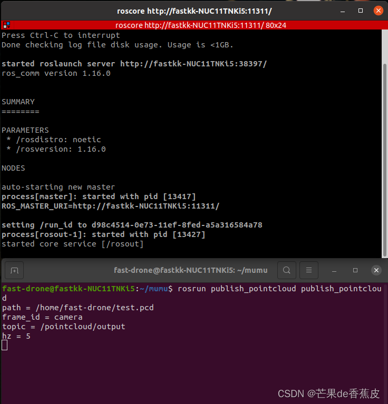Minimize the mumu terminal window
Image resolution: width=388 pixels, height=404 pixels.
tap(334, 270)
